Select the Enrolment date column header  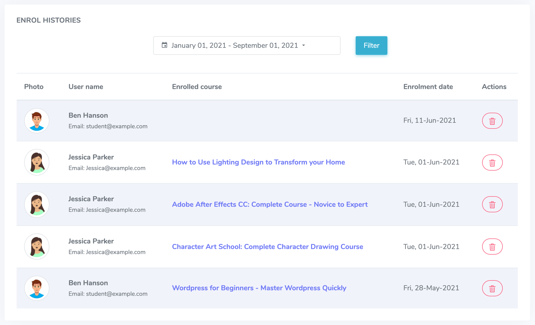coord(428,87)
